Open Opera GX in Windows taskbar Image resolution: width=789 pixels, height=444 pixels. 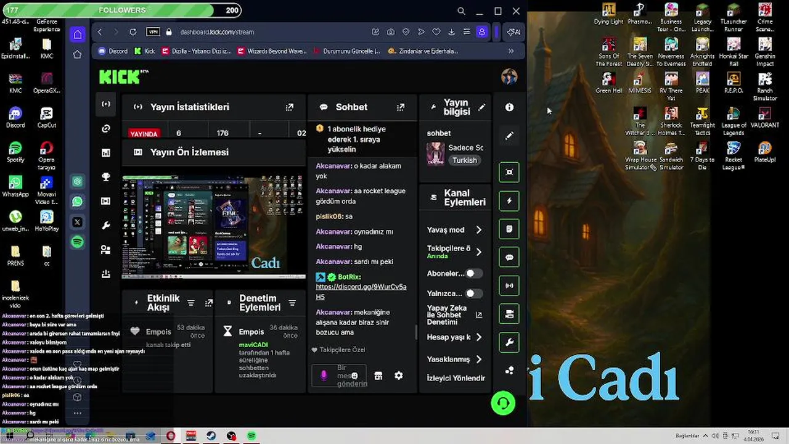(170, 436)
